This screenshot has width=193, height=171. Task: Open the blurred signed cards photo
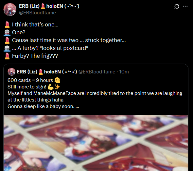coord(96,143)
